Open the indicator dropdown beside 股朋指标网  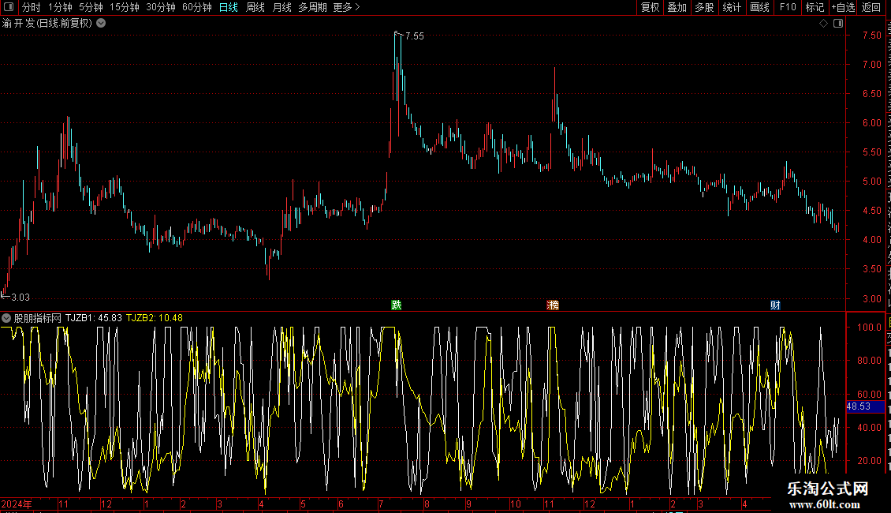[6, 318]
